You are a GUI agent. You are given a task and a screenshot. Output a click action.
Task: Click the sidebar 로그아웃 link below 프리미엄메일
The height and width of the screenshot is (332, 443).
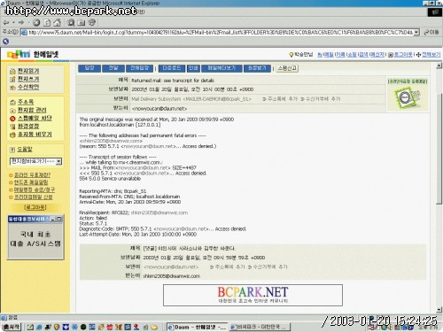click(35, 207)
